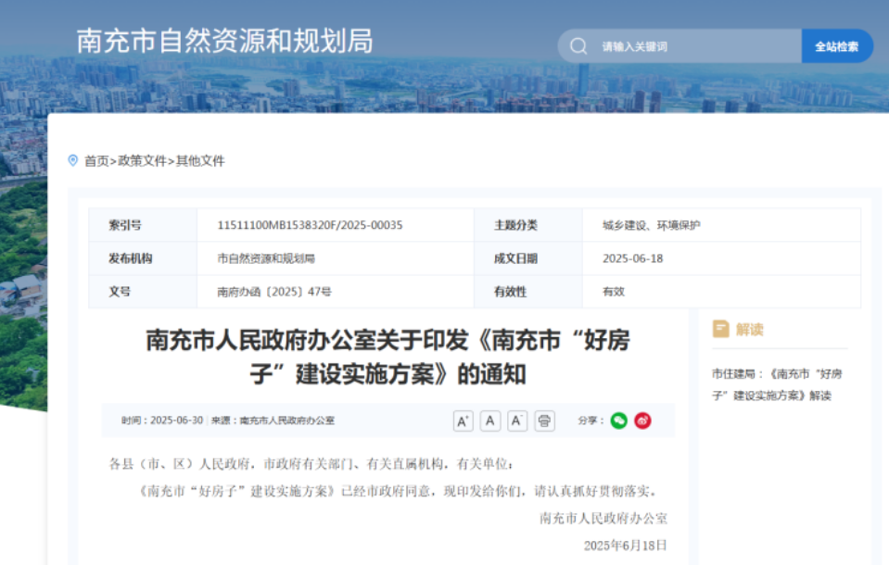Click the 解读 sidebar heading
Image resolution: width=889 pixels, height=565 pixels.
pos(749,330)
